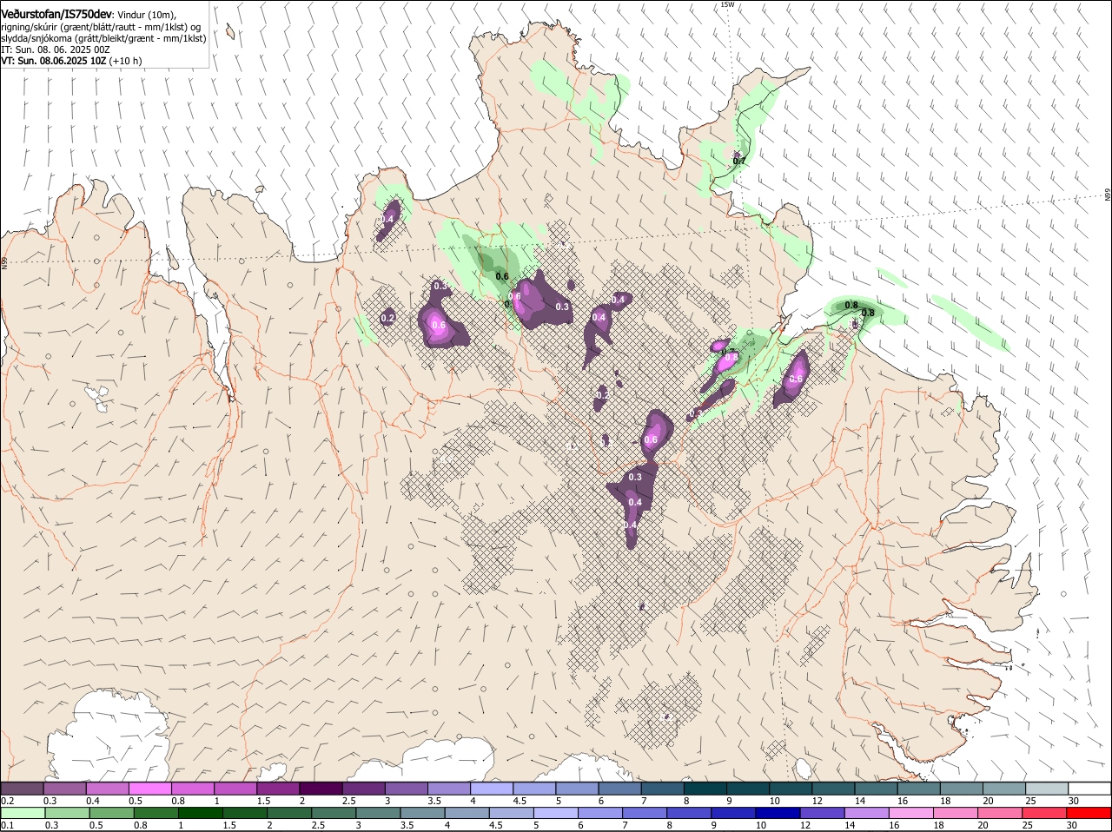The image size is (1112, 832).
Task: Pick the deep blue swatch labeled 10 in the lower legend
Action: 778,814
